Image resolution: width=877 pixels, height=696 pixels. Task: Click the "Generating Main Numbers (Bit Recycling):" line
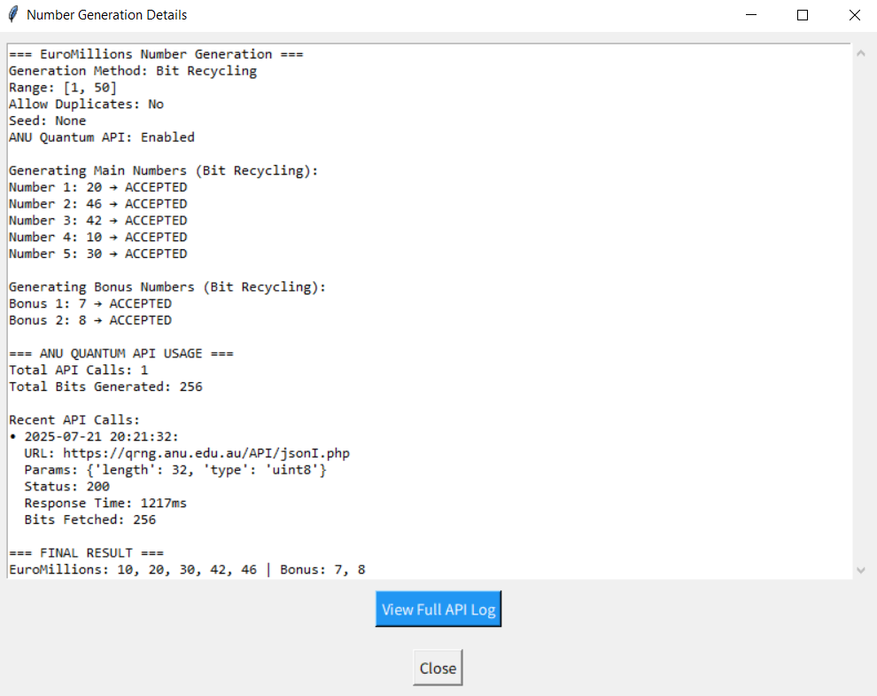click(x=163, y=171)
